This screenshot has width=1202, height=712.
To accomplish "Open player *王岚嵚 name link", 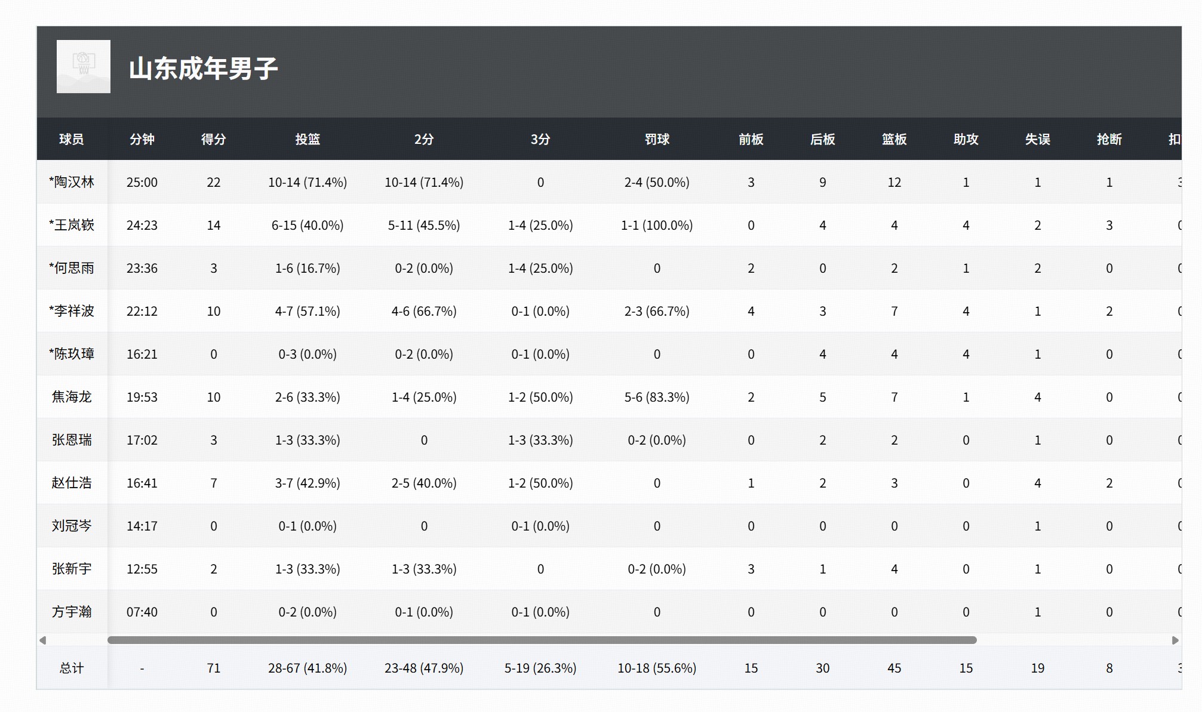I will point(72,225).
